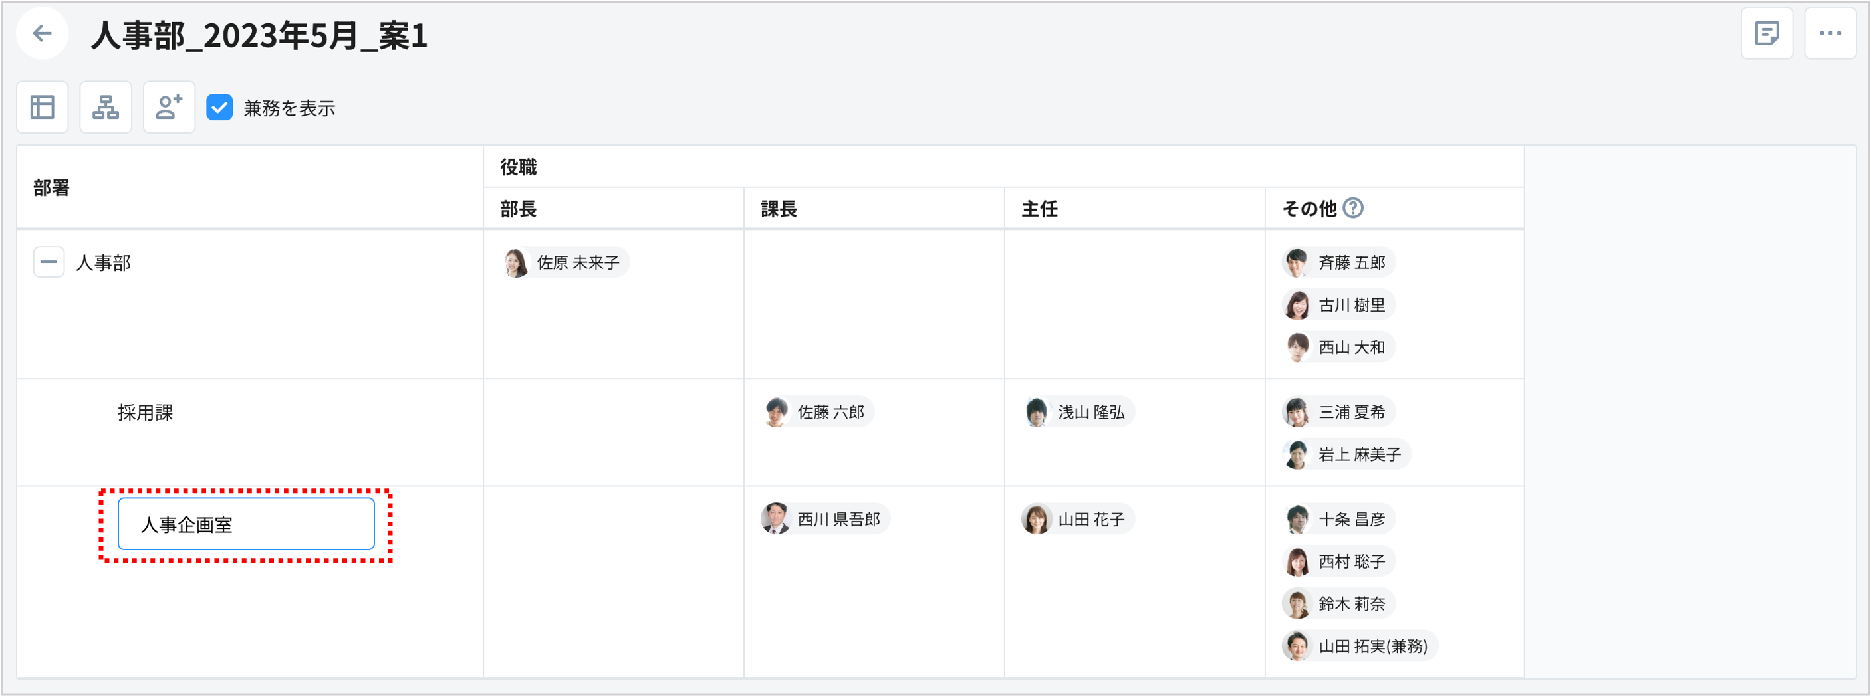1871x697 pixels.
Task: Edit the 人事企画室 department name field
Action: pyautogui.click(x=245, y=524)
